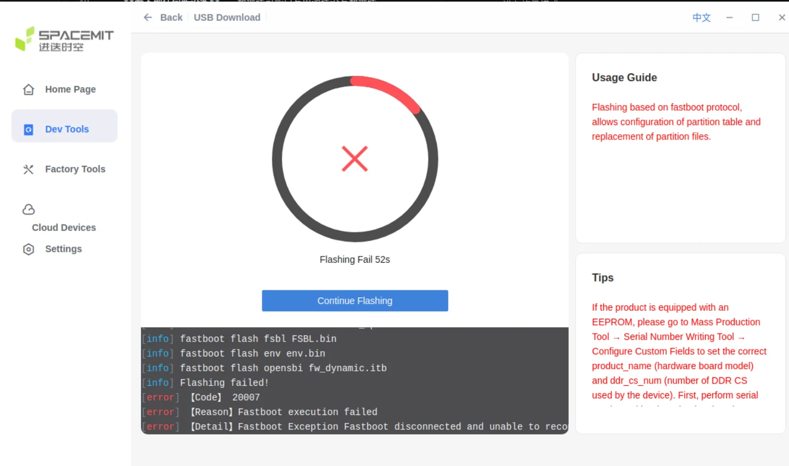Screen dimensions: 789x466
Task: Click the Cloud Devices cloud icon
Action: (29, 210)
